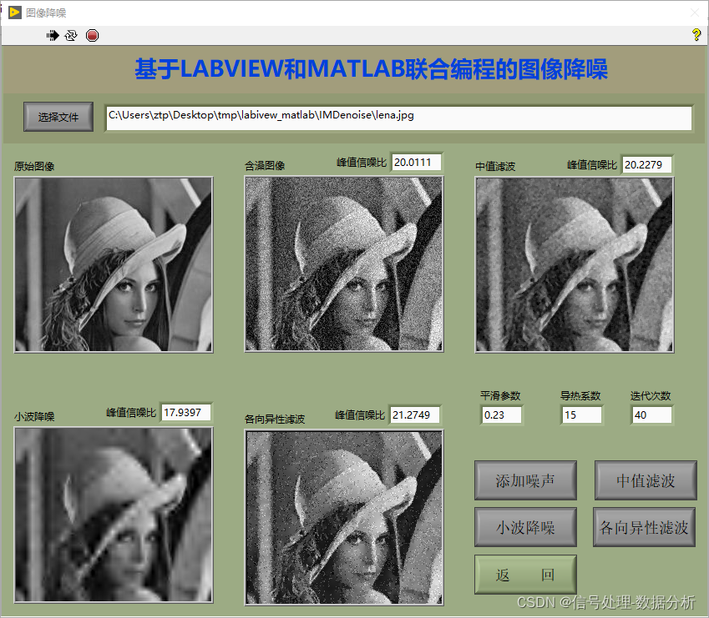Click the 中值滤波 button
The image size is (709, 618).
pos(646,480)
